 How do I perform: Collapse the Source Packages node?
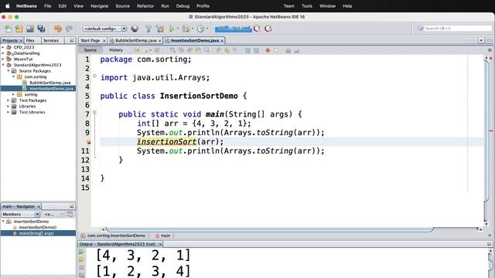click(9, 71)
